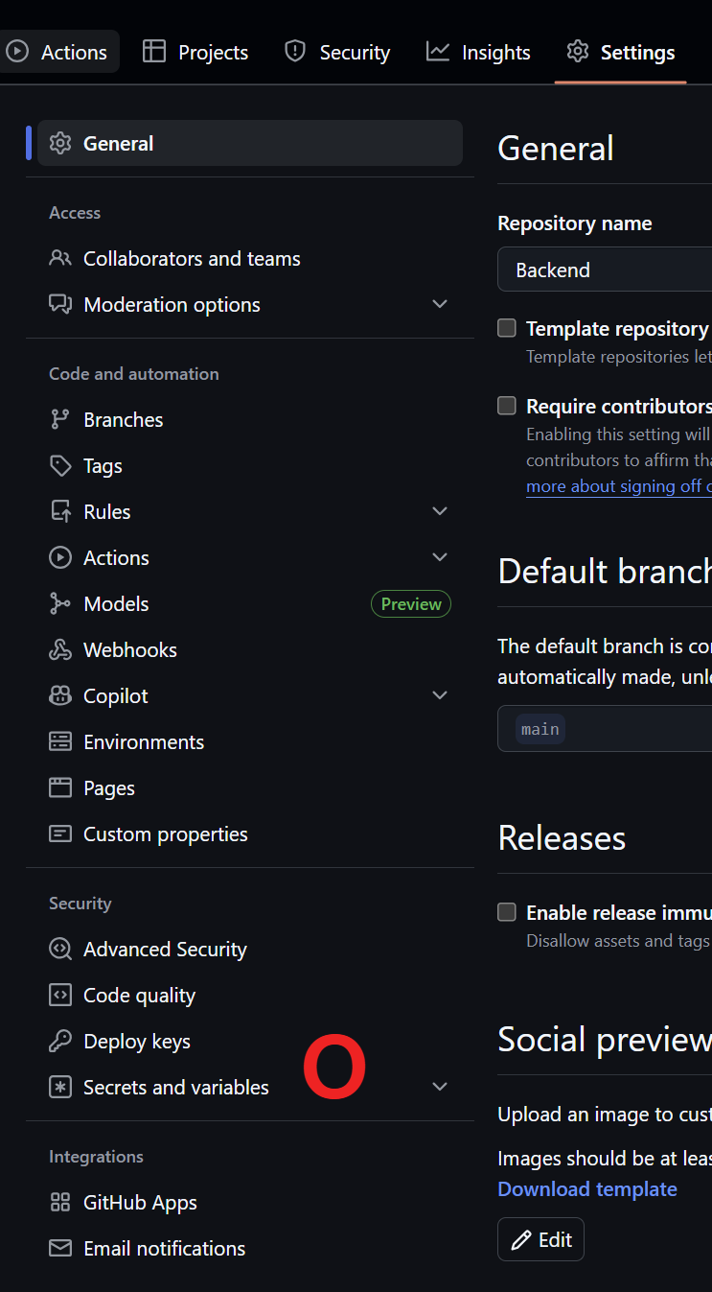This screenshot has width=712, height=1292.
Task: Enable the Template repository checkbox
Action: tap(507, 328)
